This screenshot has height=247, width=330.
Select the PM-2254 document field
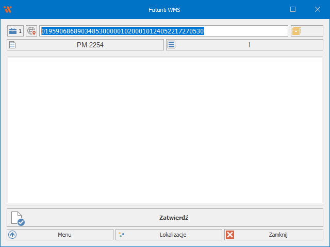[x=90, y=45]
